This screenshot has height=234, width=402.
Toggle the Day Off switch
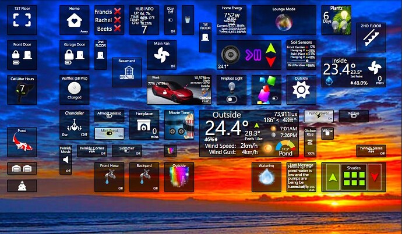pyautogui.click(x=170, y=20)
